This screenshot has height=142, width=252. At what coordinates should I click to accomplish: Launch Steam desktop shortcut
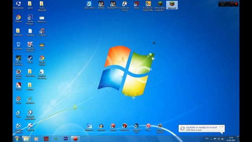[x=30, y=59]
